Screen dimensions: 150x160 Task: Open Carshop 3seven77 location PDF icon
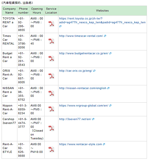tap(52, 128)
